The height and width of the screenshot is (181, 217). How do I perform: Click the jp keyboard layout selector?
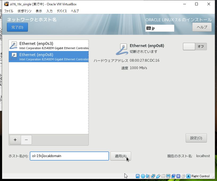pyautogui.click(x=160, y=28)
